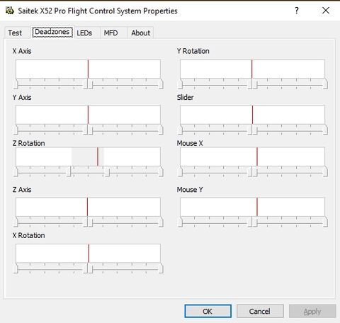340x323 pixels.
Task: Click the Mouse X rightmost slider handle
Action: coord(325,171)
